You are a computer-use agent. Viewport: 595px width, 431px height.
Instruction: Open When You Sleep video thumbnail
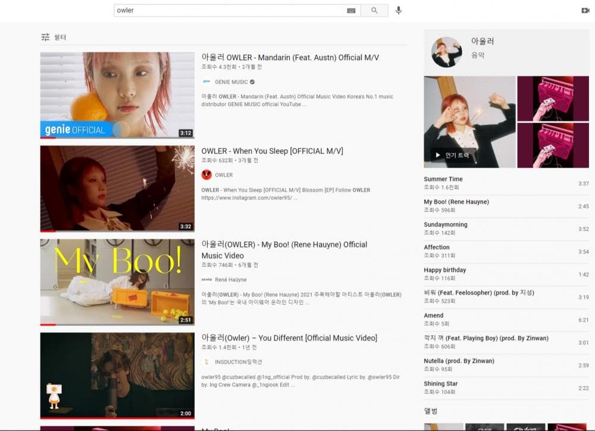click(117, 188)
